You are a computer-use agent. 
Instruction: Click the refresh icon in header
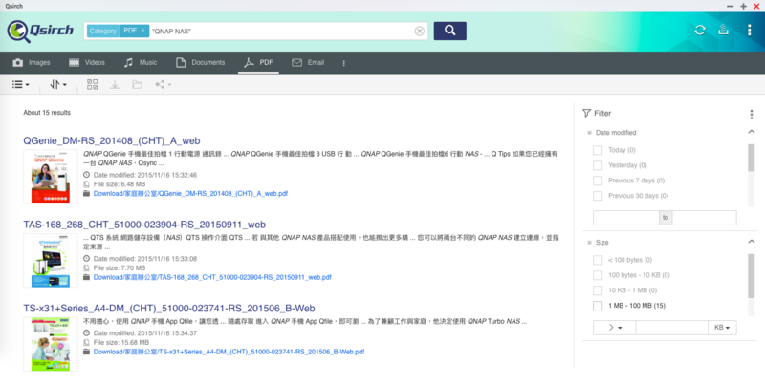click(700, 31)
